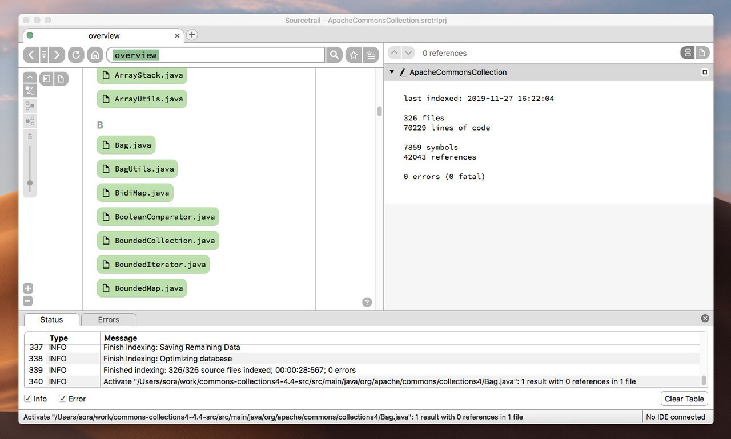Click the file icon of the graph grouping pair
Image resolution: width=731 pixels, height=439 pixels.
[61, 79]
